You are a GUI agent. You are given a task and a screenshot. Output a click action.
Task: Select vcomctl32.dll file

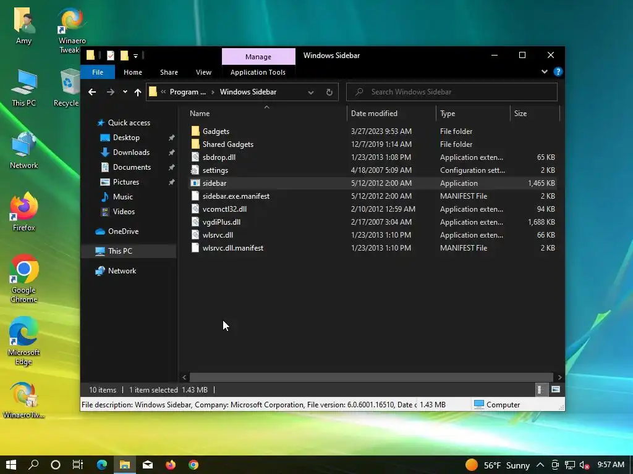click(224, 209)
